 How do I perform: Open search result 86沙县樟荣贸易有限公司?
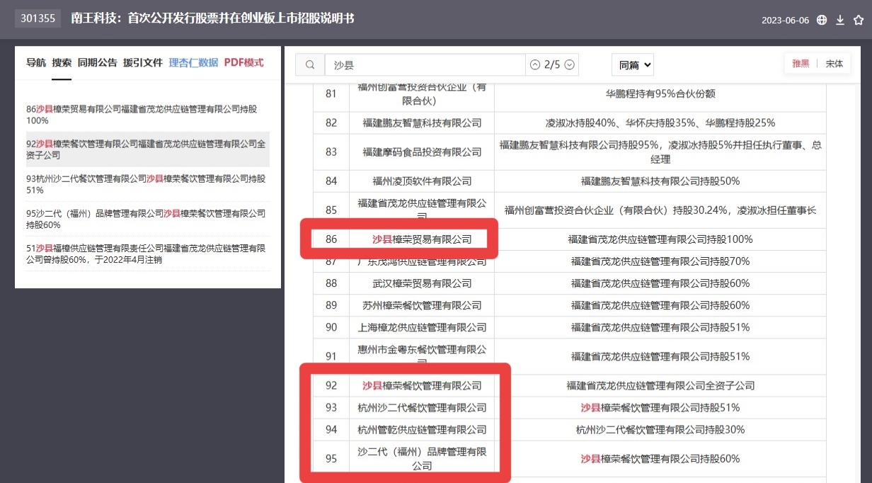pyautogui.click(x=147, y=115)
